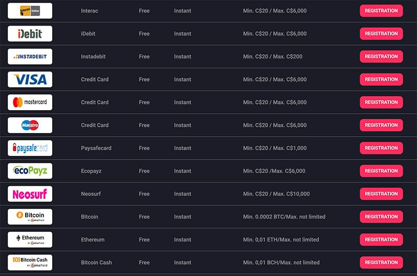Viewport: 417px width, 276px height.
Task: Click Registration button in VISA row
Action: (x=381, y=79)
